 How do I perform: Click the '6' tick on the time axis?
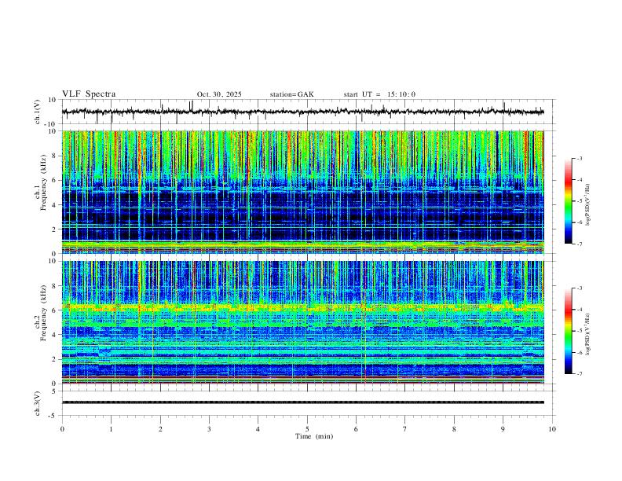356,429
